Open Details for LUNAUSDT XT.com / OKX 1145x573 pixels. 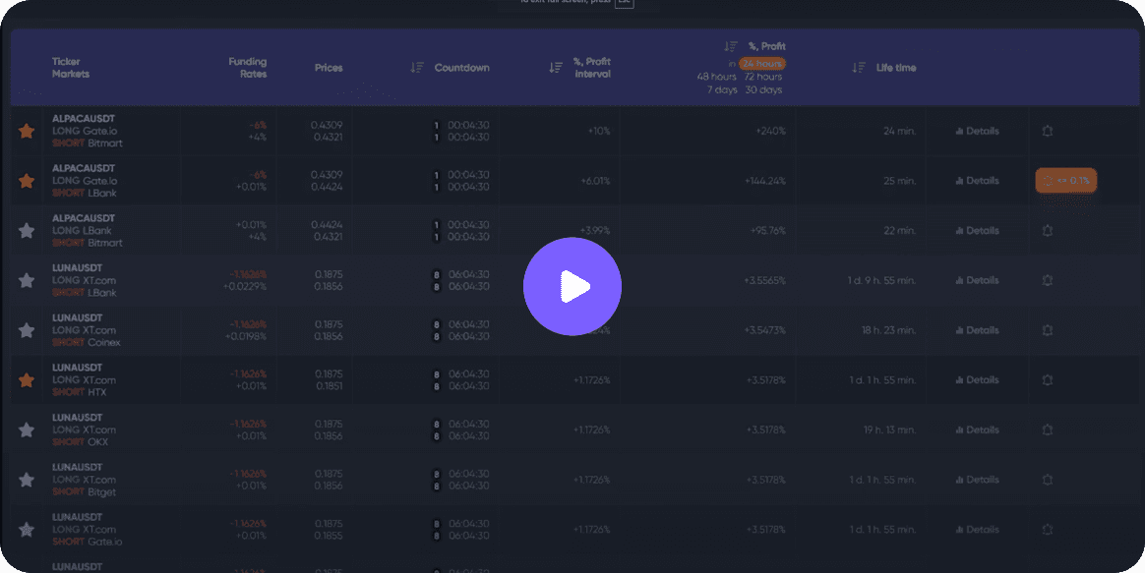[977, 430]
